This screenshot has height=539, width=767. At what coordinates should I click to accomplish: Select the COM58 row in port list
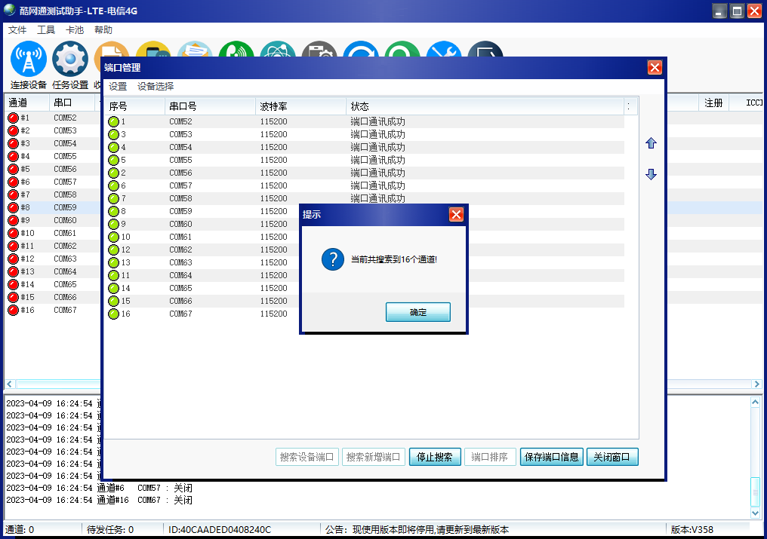pyautogui.click(x=365, y=198)
